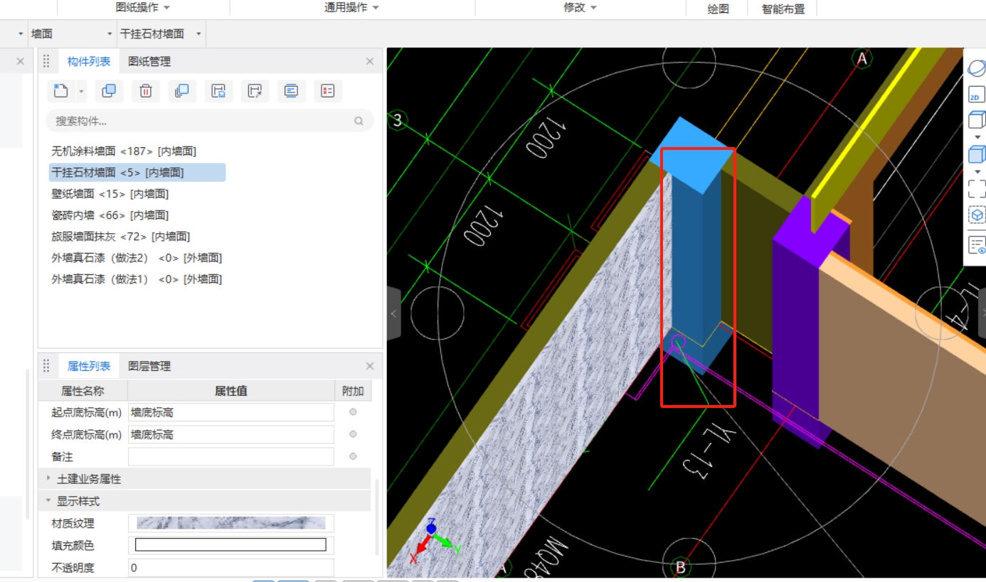Click the copy component icon
Viewport: 986px width, 582px height.
coord(109,91)
